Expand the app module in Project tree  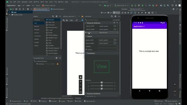(10, 12)
